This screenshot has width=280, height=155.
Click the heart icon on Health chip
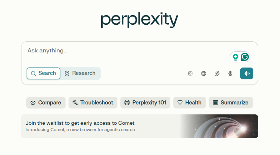(180, 103)
